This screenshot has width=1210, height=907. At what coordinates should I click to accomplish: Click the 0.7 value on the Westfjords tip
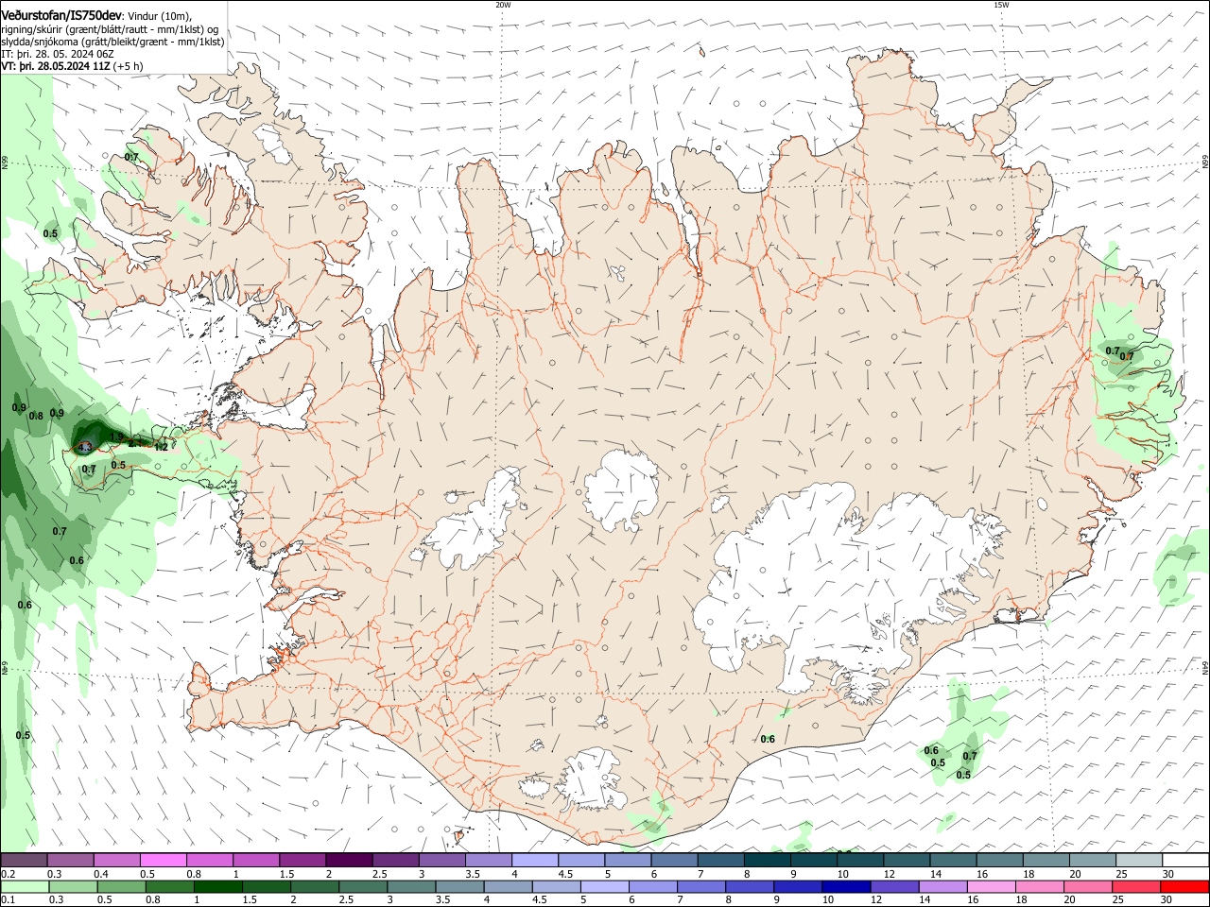[x=131, y=157]
